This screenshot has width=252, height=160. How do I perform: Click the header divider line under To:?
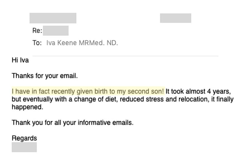tap(125, 56)
